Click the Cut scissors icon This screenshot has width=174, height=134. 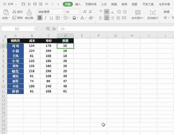[x=14, y=12]
